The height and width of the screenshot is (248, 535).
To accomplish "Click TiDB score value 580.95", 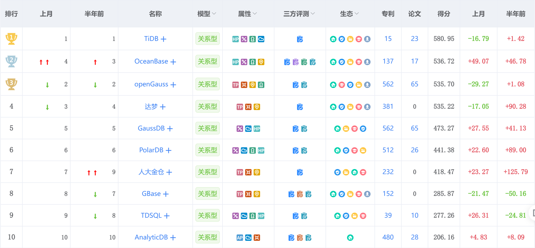I will coord(444,39).
